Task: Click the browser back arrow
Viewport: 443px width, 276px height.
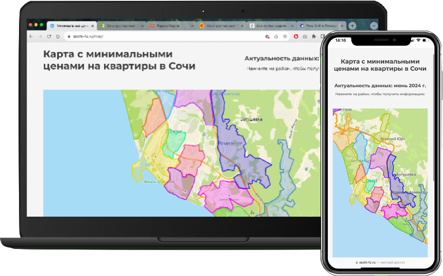Action: point(31,36)
